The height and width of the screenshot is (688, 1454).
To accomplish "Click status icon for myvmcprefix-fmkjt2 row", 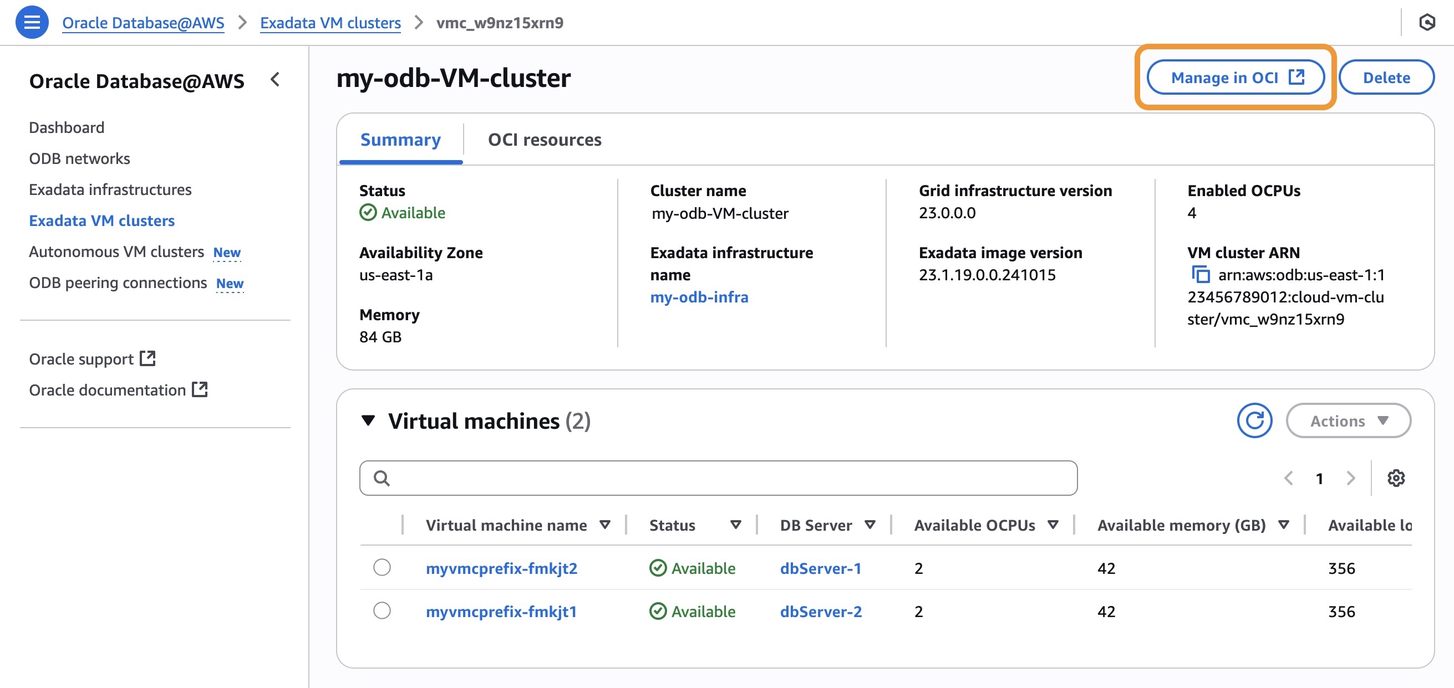I will click(x=658, y=568).
